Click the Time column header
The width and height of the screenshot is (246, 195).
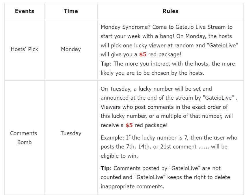(x=71, y=11)
